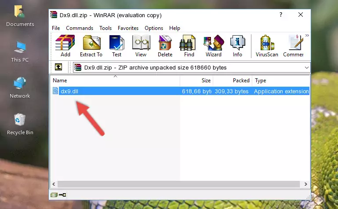Open the Comment tool
Viewport: 338px width, 209px height.
[293, 46]
